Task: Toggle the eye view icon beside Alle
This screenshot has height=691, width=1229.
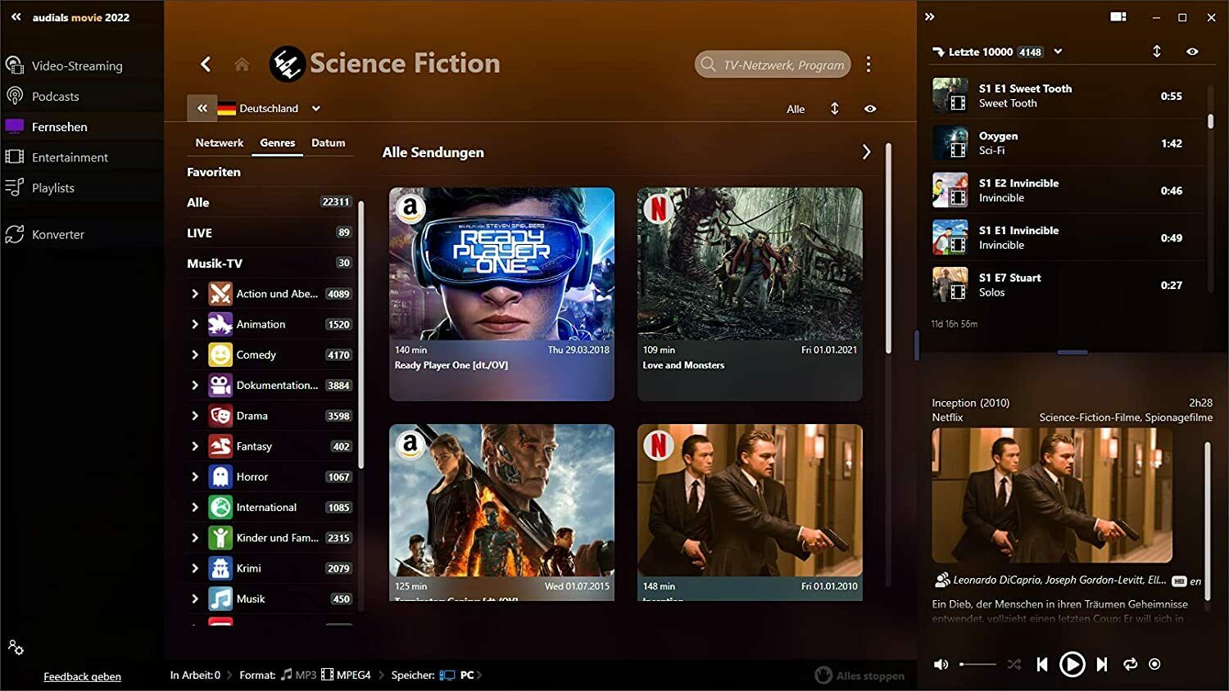Action: pos(870,109)
